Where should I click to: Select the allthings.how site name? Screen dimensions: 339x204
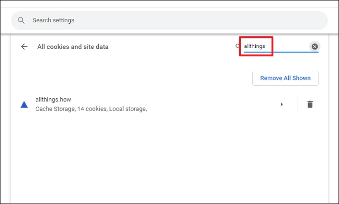click(x=53, y=99)
